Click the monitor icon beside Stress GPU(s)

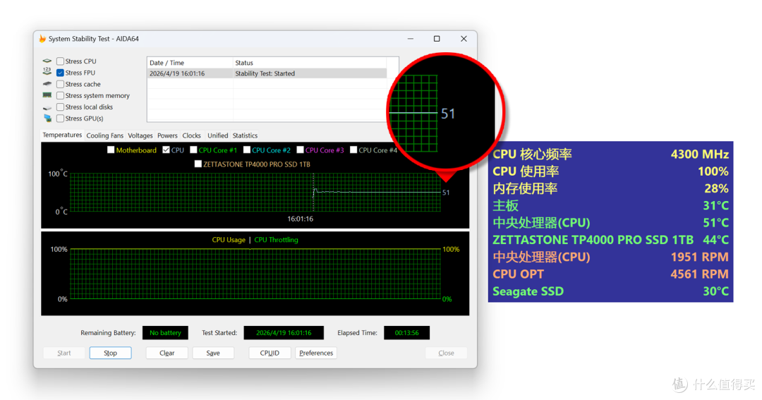[x=47, y=118]
